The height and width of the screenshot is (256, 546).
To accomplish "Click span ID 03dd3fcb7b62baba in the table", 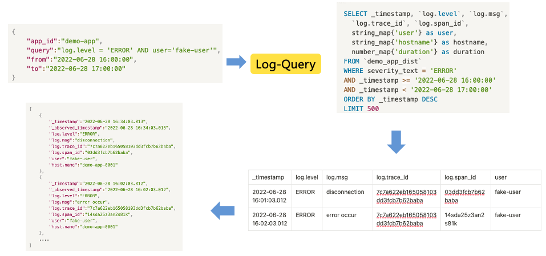I will (464, 196).
